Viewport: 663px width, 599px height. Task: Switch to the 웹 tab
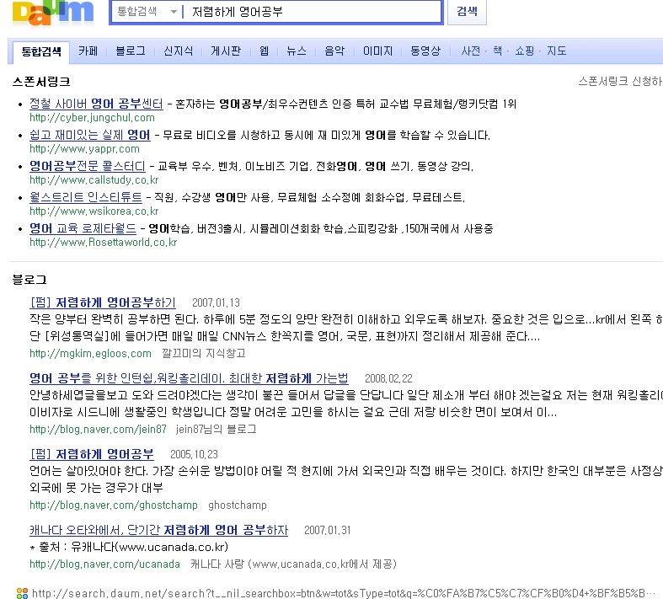click(264, 51)
